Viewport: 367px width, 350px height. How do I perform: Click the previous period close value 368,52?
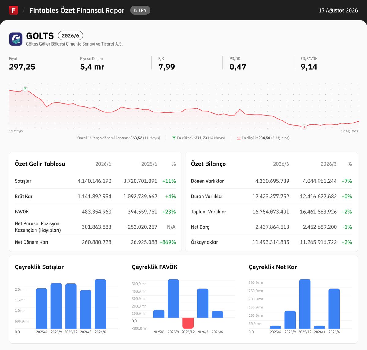[x=136, y=138]
